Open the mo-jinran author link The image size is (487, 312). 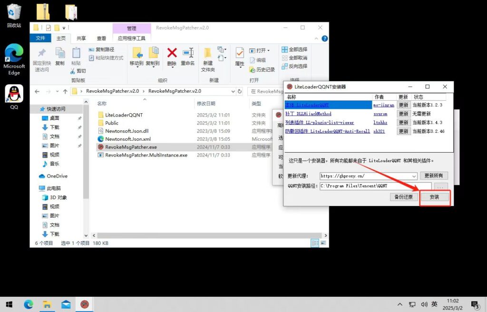[x=383, y=105]
